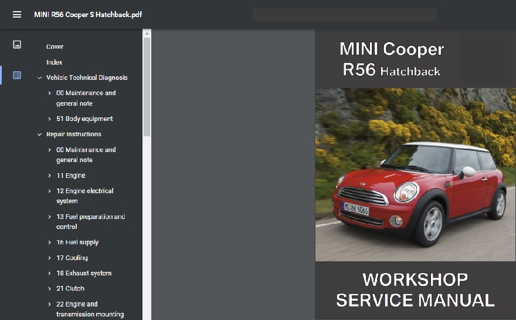516x320 pixels.
Task: Collapse Repair Instructions section
Action: point(39,134)
